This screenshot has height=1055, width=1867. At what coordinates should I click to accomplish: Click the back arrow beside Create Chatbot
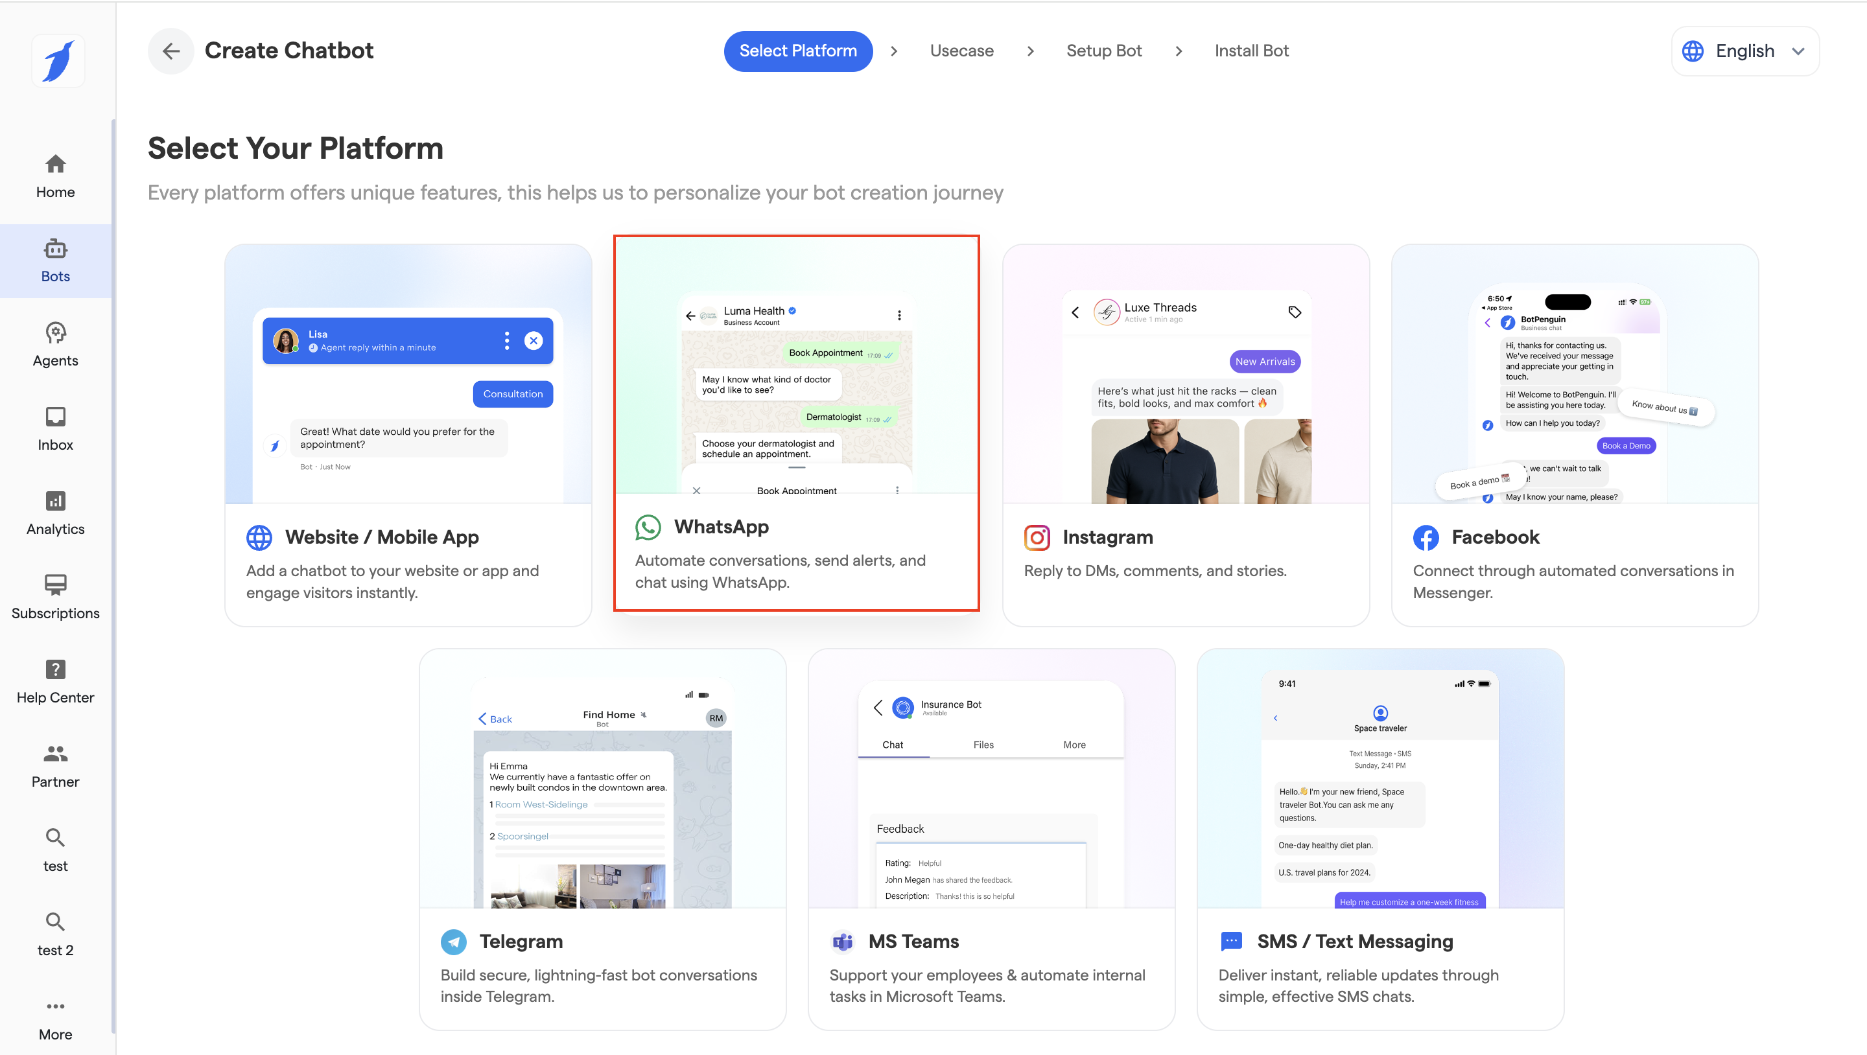(170, 51)
